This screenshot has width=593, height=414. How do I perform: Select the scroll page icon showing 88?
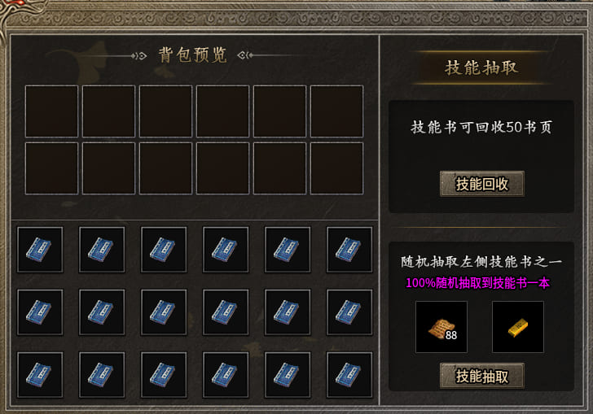(441, 327)
